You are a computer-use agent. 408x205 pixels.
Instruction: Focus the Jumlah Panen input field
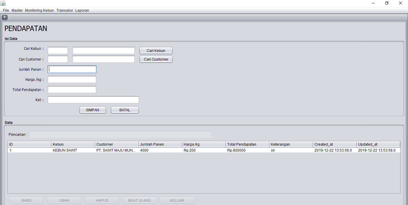[72, 69]
